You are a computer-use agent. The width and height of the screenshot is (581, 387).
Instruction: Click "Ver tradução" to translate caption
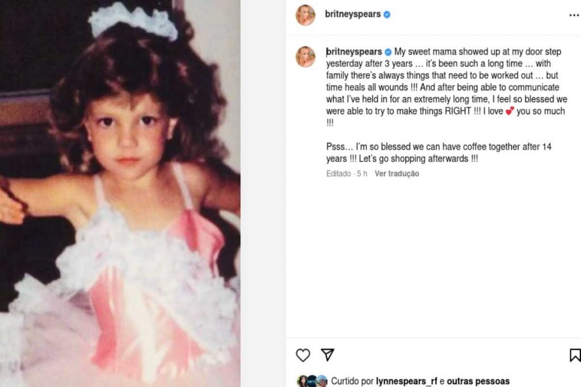coord(397,174)
